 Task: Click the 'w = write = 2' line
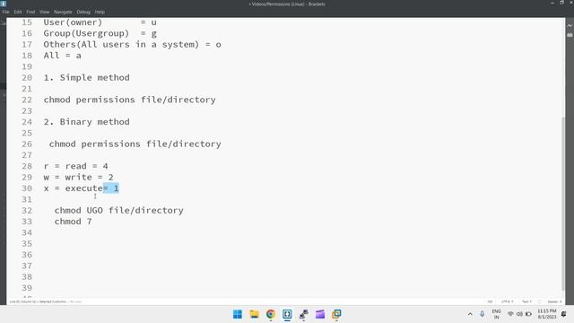tap(78, 178)
